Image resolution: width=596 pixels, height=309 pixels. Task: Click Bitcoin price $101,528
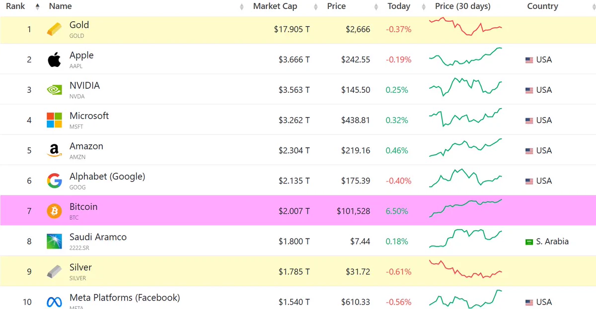pos(353,211)
